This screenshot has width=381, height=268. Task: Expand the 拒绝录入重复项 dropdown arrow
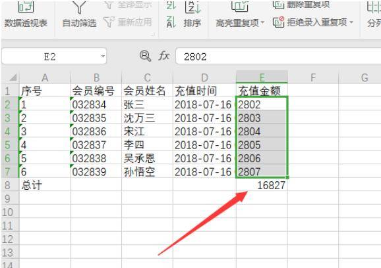pos(351,22)
